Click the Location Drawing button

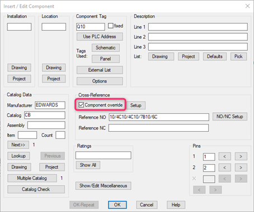[x=54, y=68]
